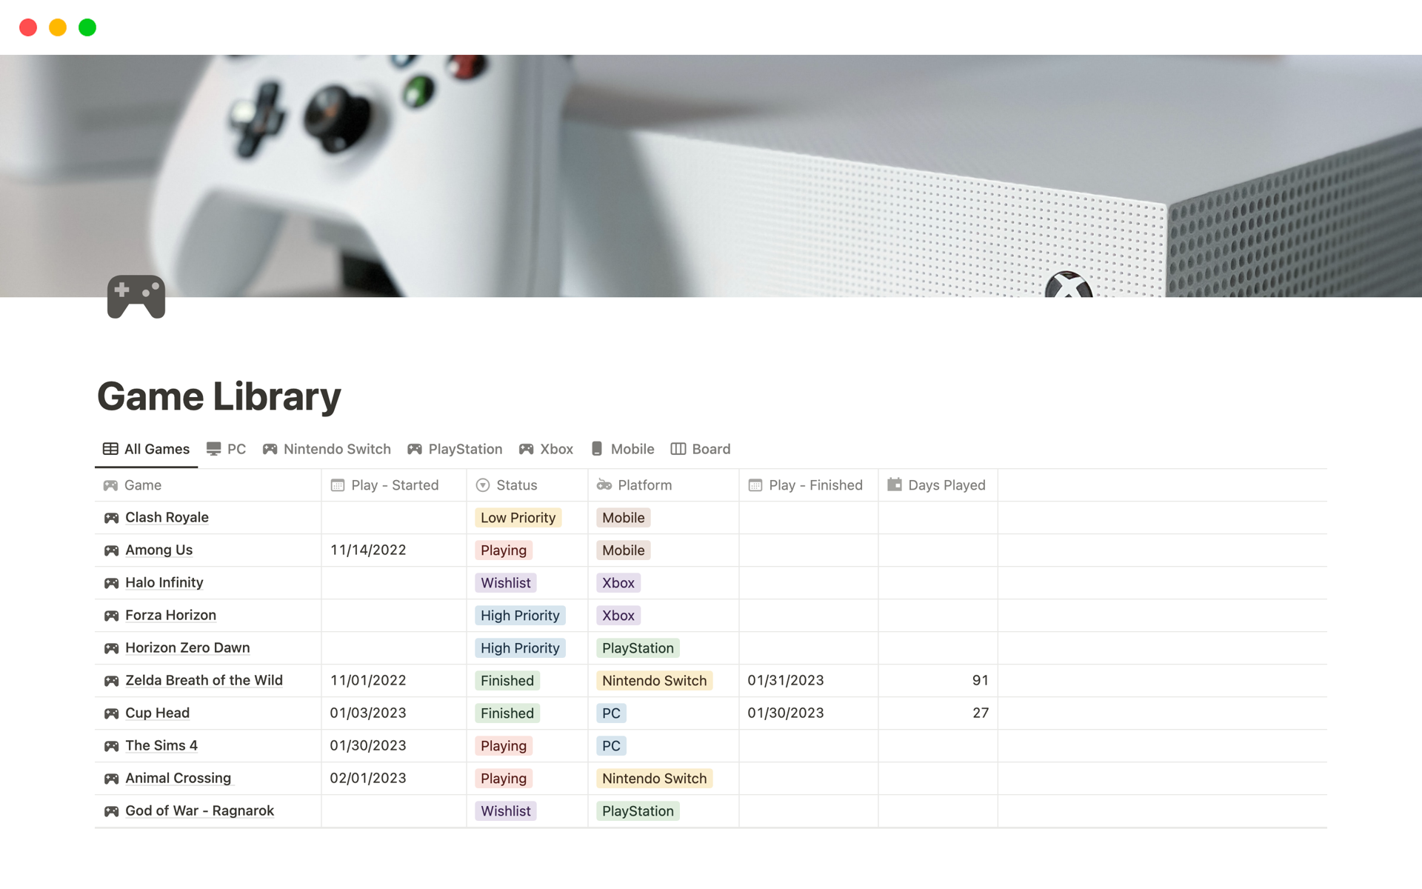1422x889 pixels.
Task: Select the Finished status tag for Cup Head
Action: click(x=507, y=713)
